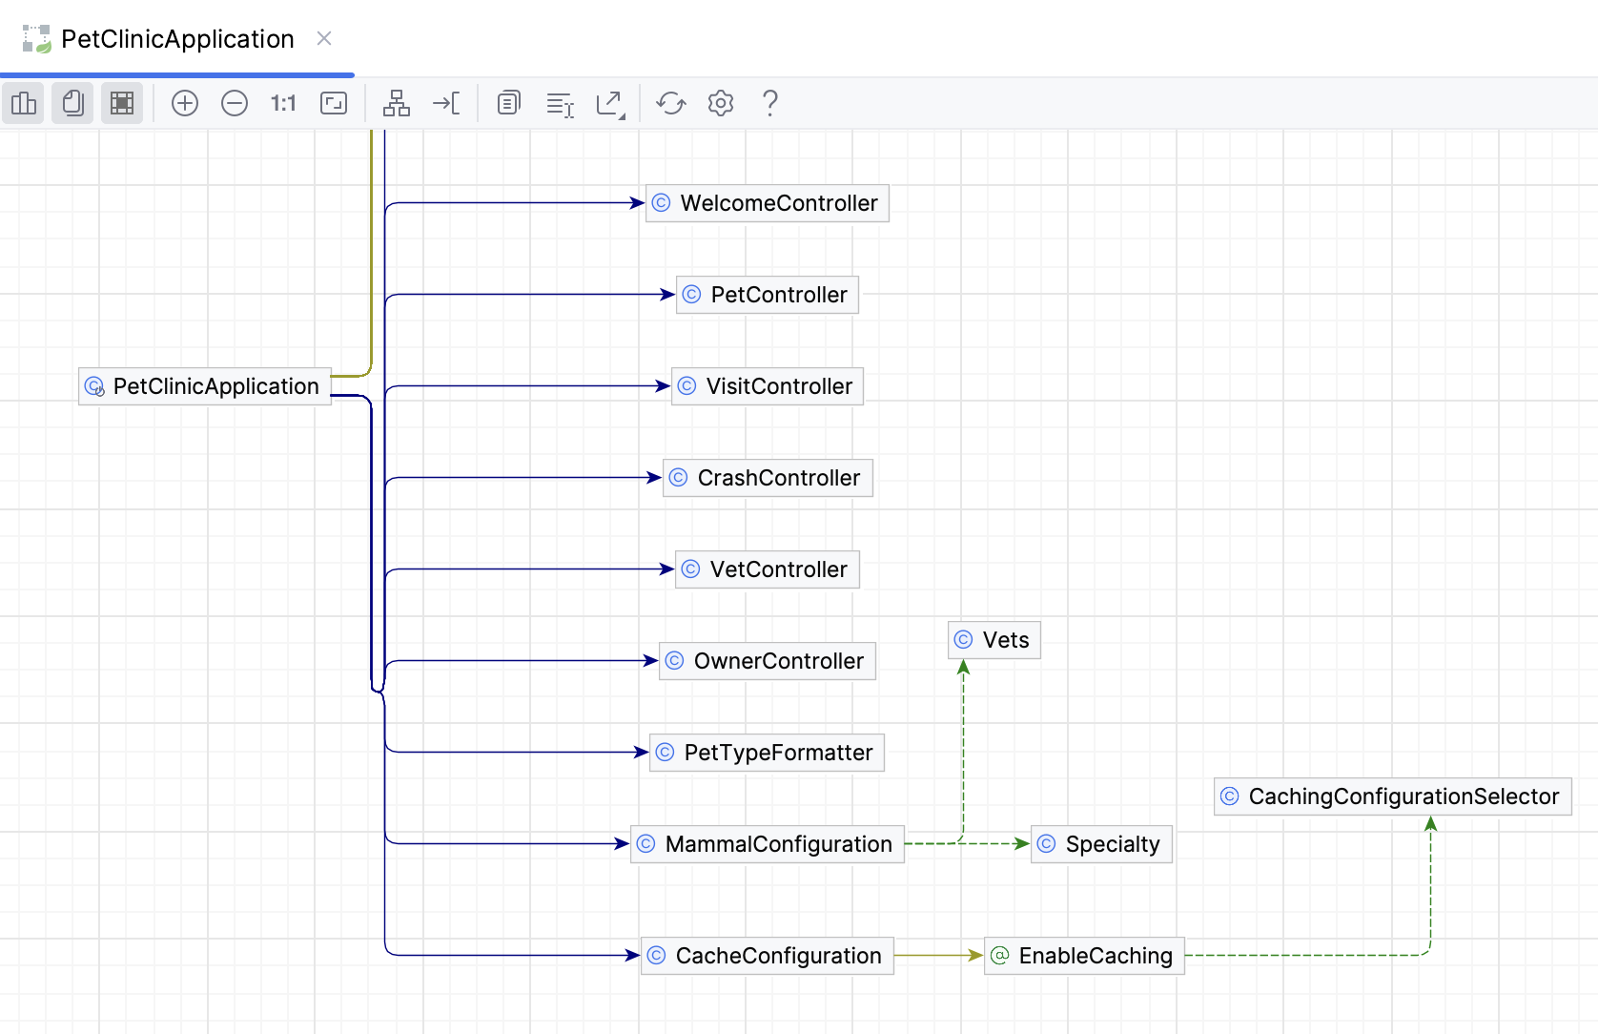Toggle the document-shaped content filter
Image resolution: width=1598 pixels, height=1034 pixels.
point(72,103)
